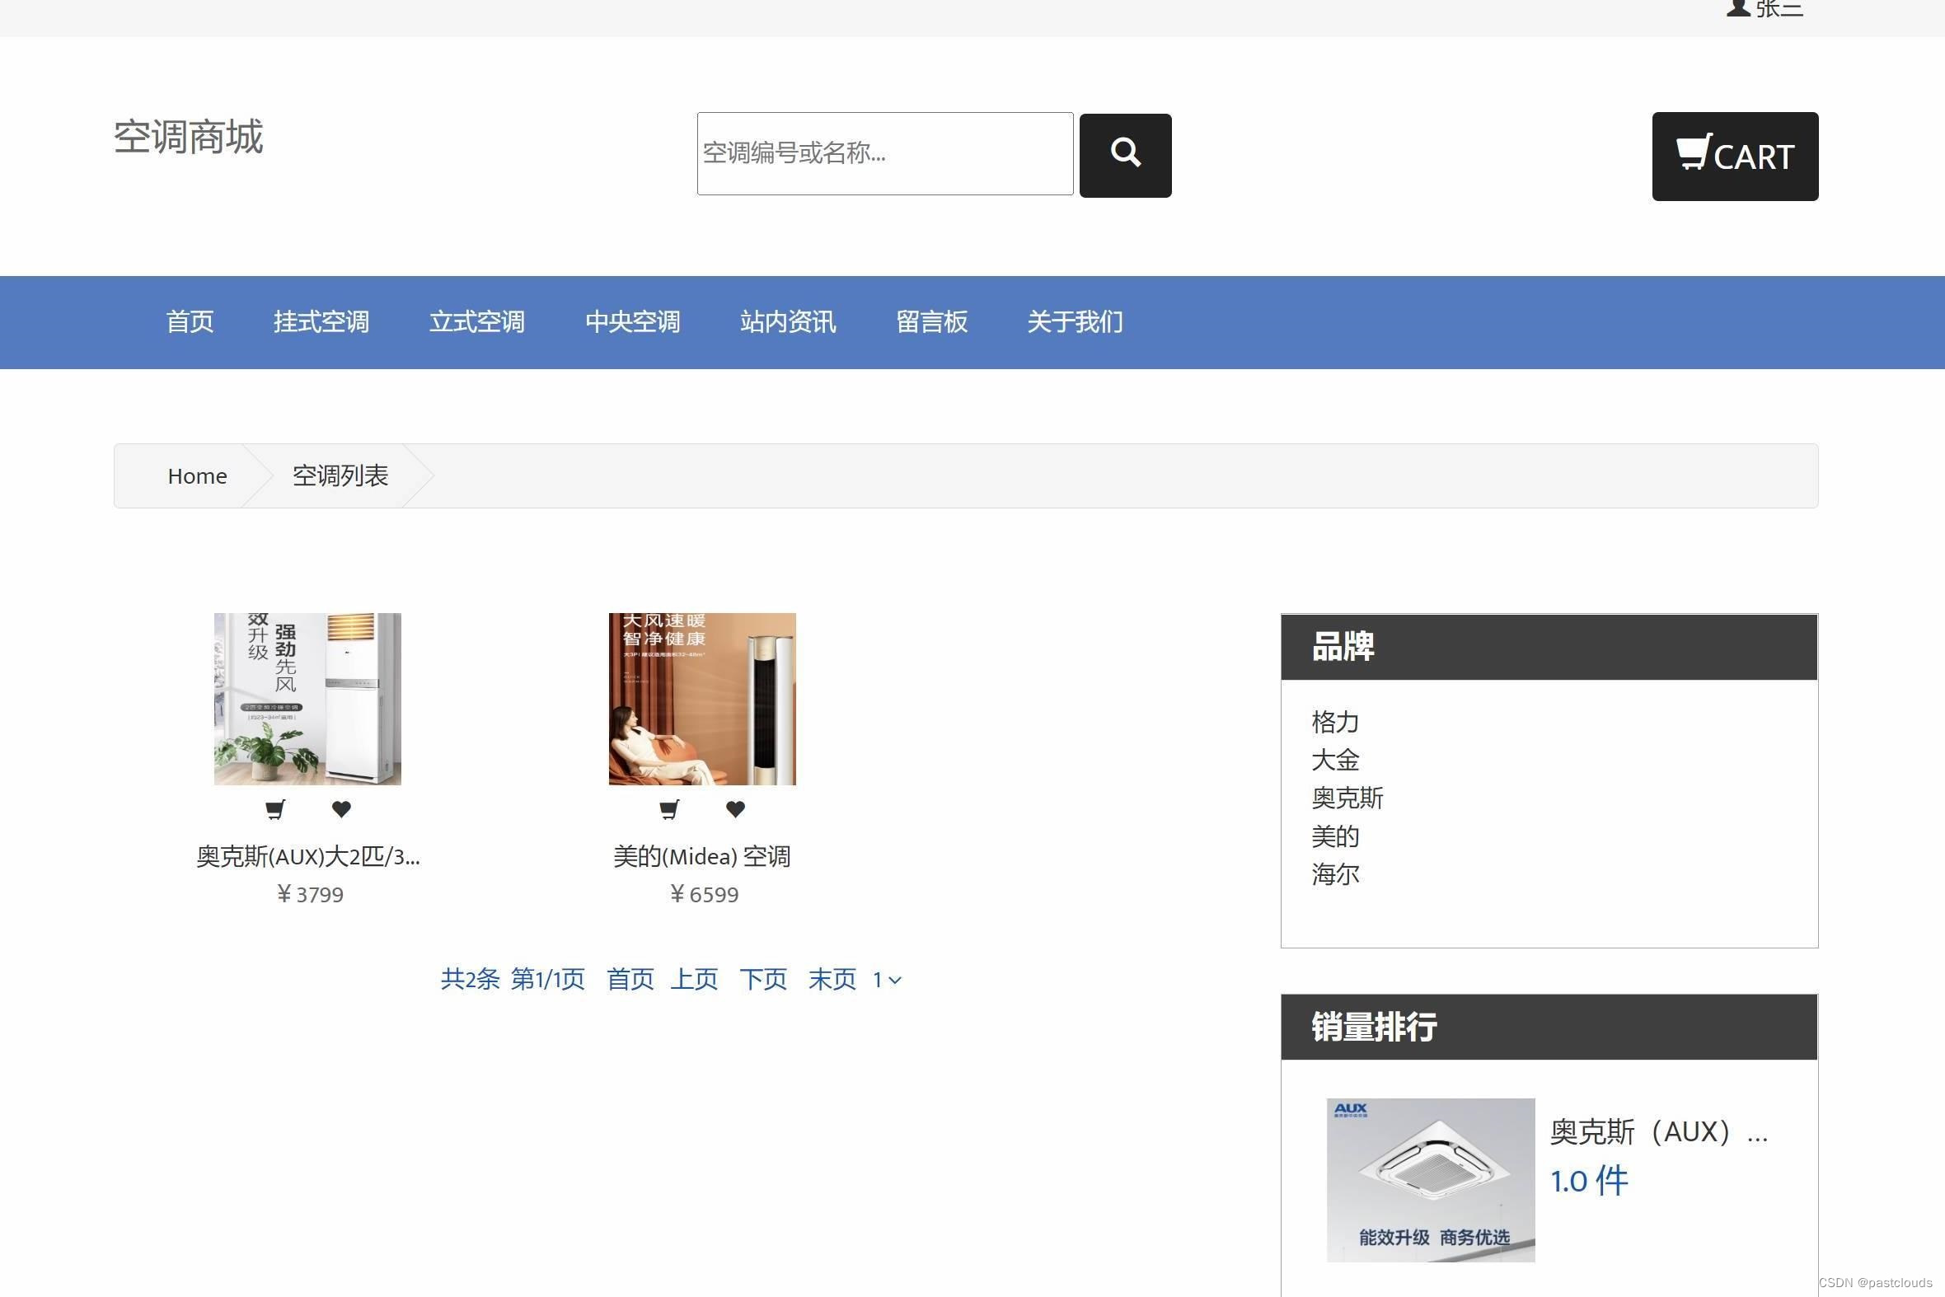Toggle the heart favorite on the 美的 product
This screenshot has height=1297, width=1945.
[x=735, y=809]
